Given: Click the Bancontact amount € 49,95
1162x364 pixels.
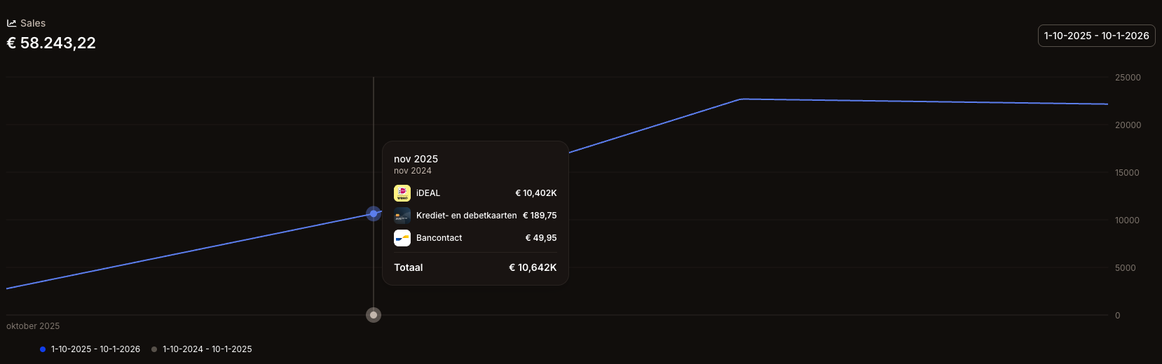Looking at the screenshot, I should [x=541, y=238].
